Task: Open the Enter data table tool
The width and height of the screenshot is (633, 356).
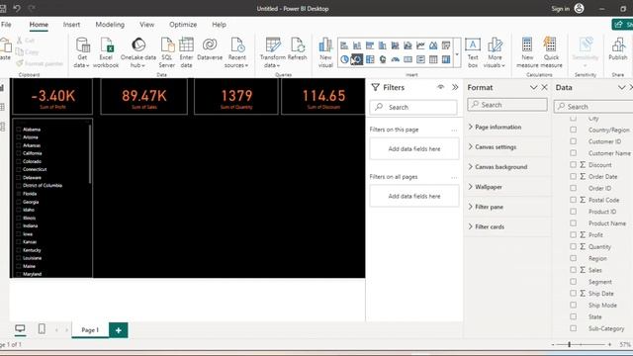Action: pos(186,52)
